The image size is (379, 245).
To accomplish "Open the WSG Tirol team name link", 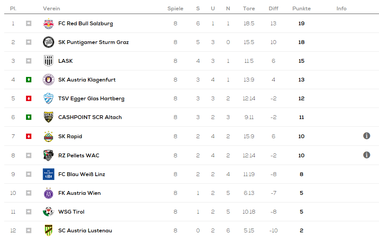I will [71, 212].
